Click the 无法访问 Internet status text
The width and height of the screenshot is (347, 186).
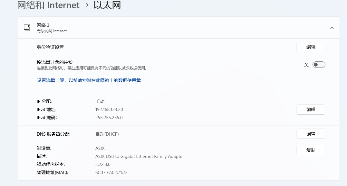point(52,31)
